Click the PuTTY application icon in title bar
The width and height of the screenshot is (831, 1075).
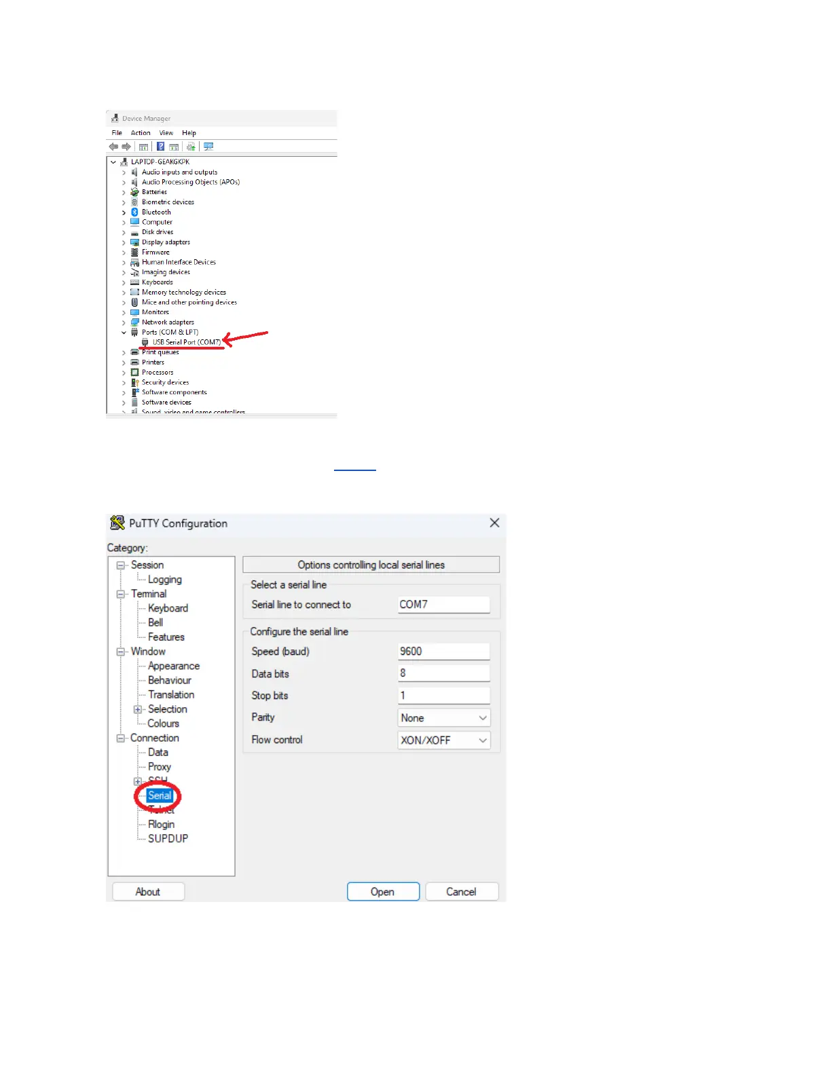click(x=117, y=523)
